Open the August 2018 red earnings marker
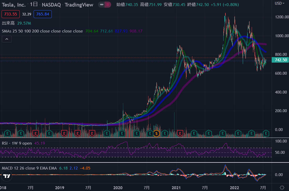This screenshot has height=191, width=289. [35, 133]
